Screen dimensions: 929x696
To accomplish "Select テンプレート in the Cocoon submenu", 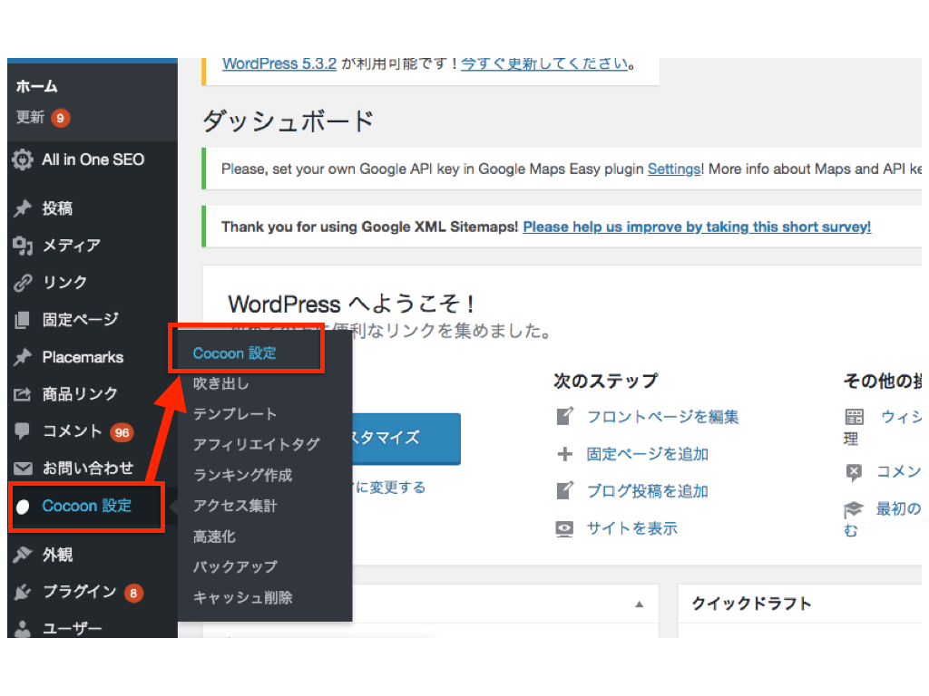I will (235, 414).
